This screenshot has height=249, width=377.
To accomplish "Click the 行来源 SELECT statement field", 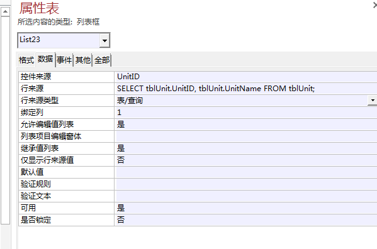I will [245, 89].
